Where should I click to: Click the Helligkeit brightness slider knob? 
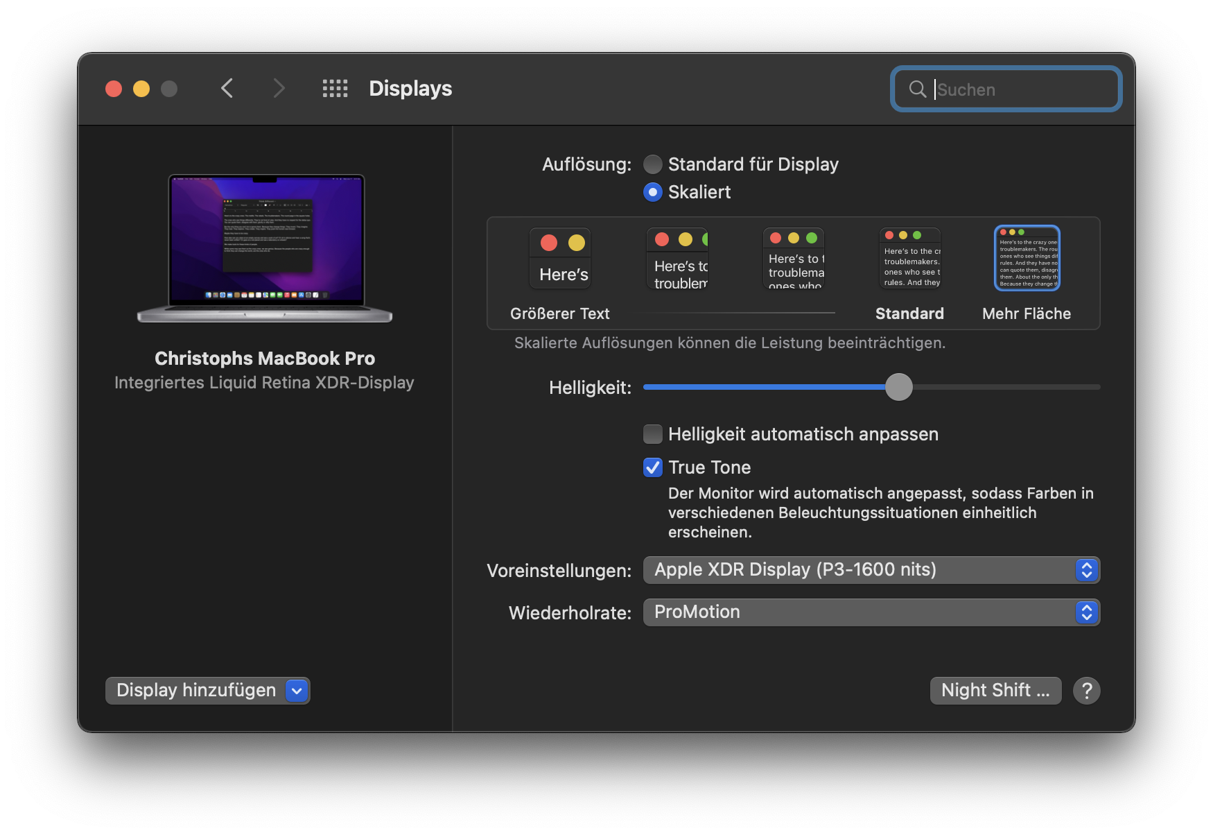pyautogui.click(x=899, y=387)
